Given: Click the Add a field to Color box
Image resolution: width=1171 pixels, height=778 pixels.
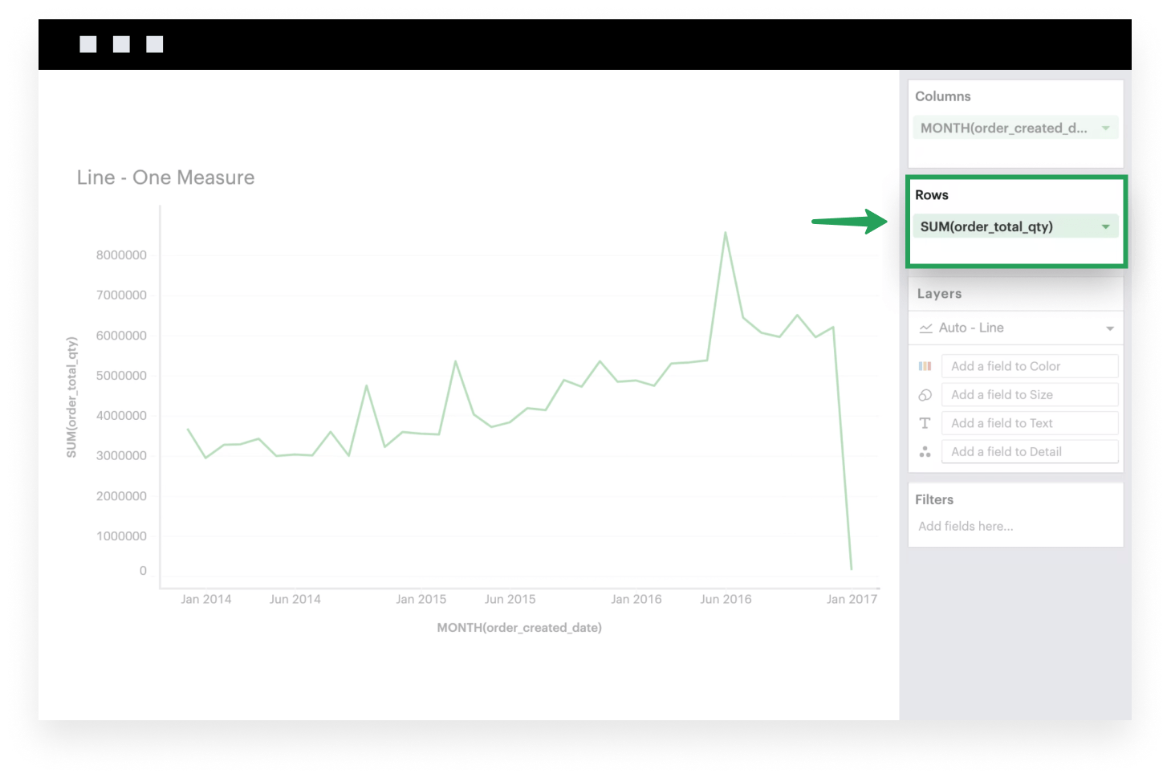Looking at the screenshot, I should click(1030, 366).
